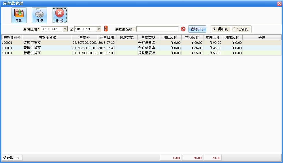Sort by 付款方式 column header

(127, 37)
